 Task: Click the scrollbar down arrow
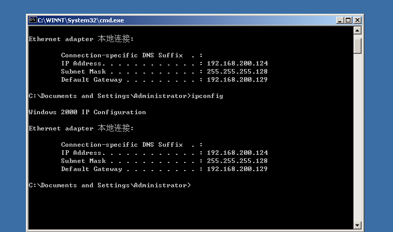[358, 224]
